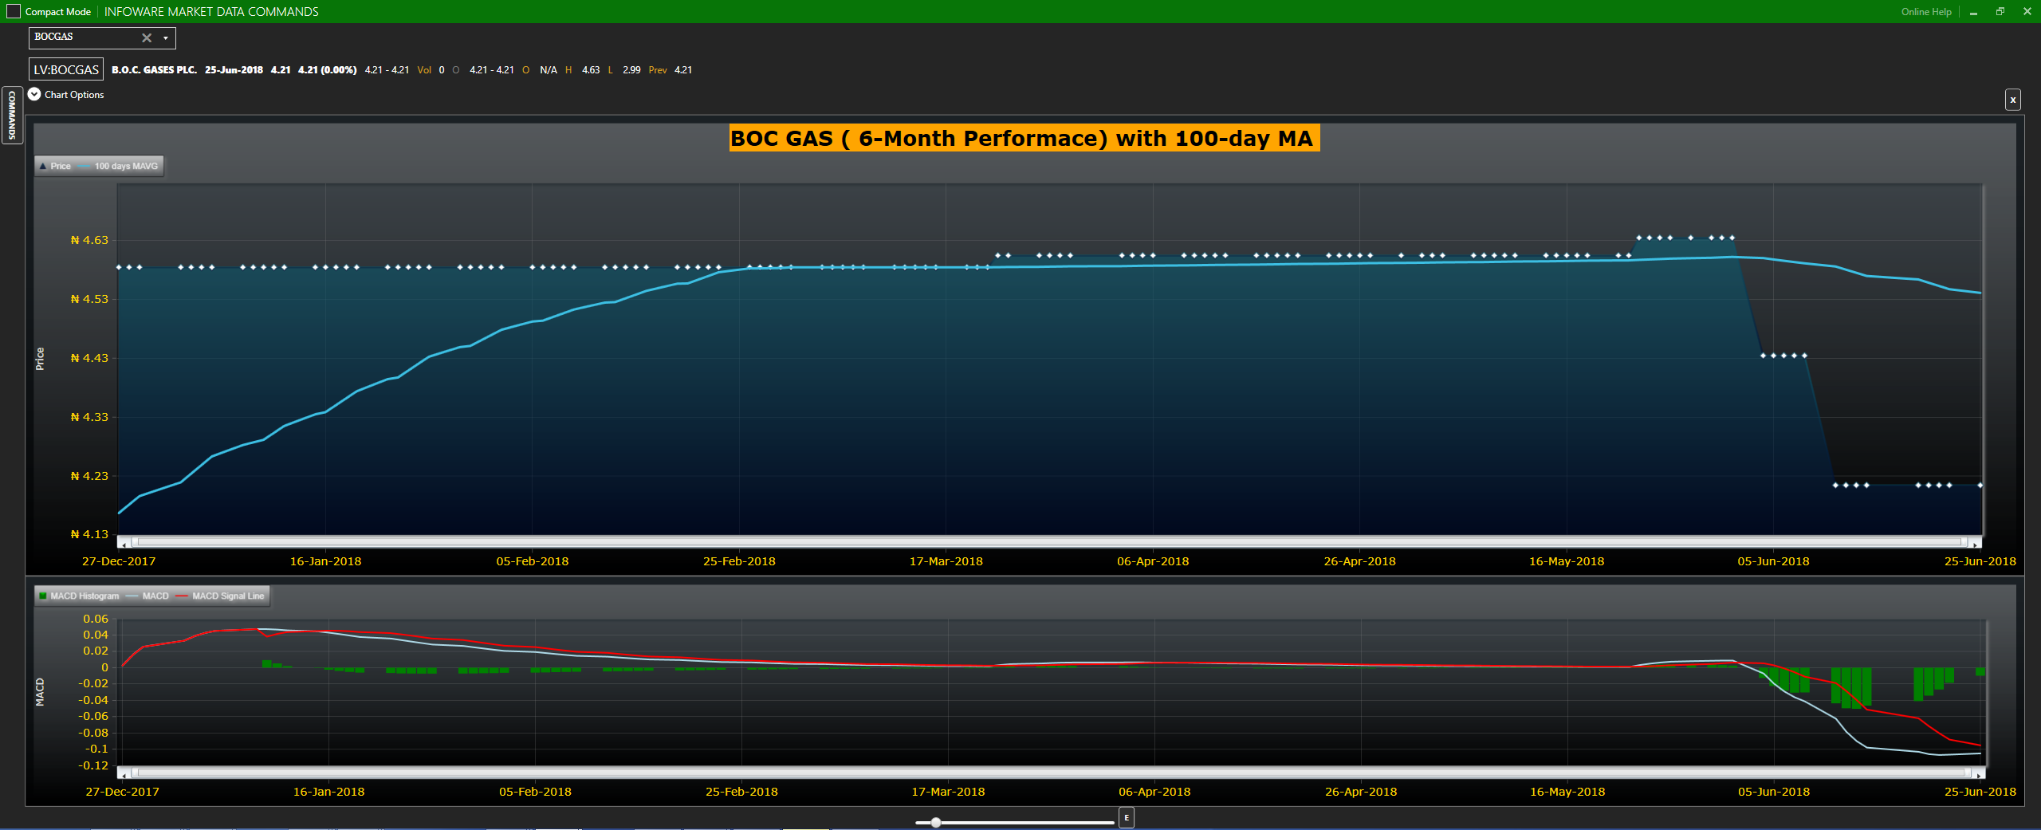Click the ₦ 4.53 price axis label
The height and width of the screenshot is (830, 2041).
coord(89,299)
